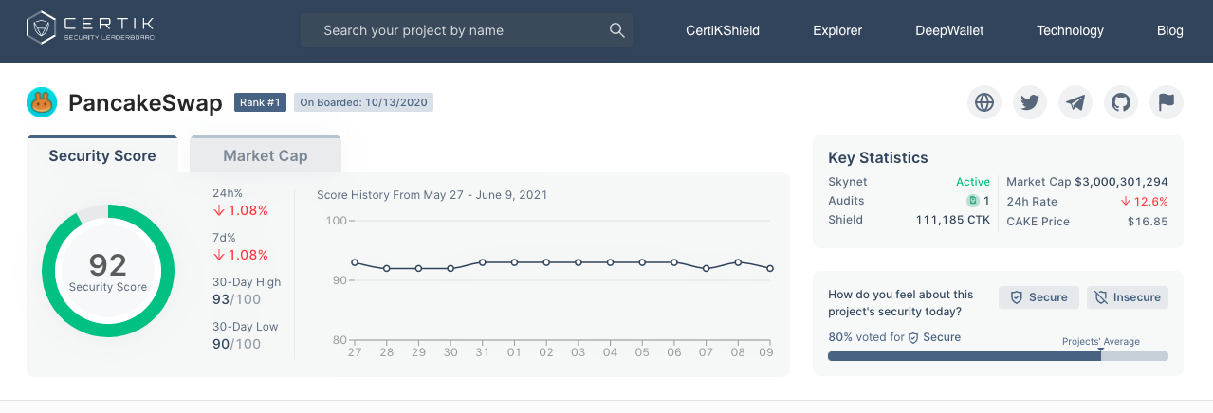Open PancakeSwap's GitHub link icon
Viewport: 1213px width, 413px height.
[1121, 102]
